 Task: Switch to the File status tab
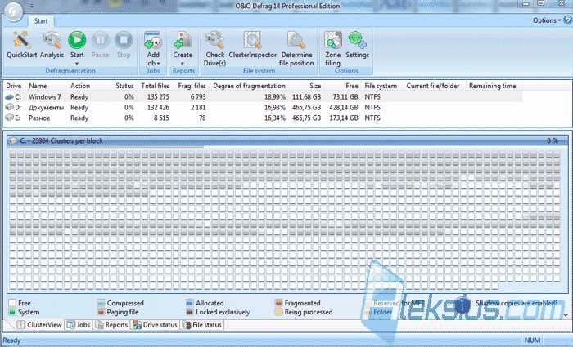point(202,325)
